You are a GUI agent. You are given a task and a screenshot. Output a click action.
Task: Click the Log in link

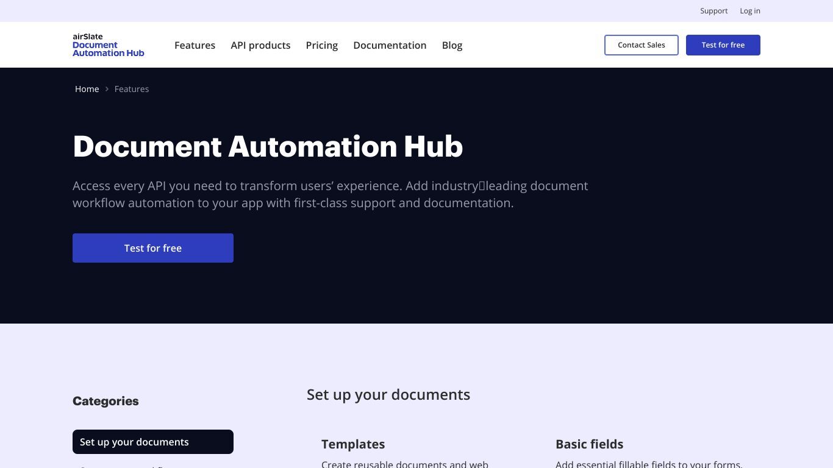(x=750, y=11)
